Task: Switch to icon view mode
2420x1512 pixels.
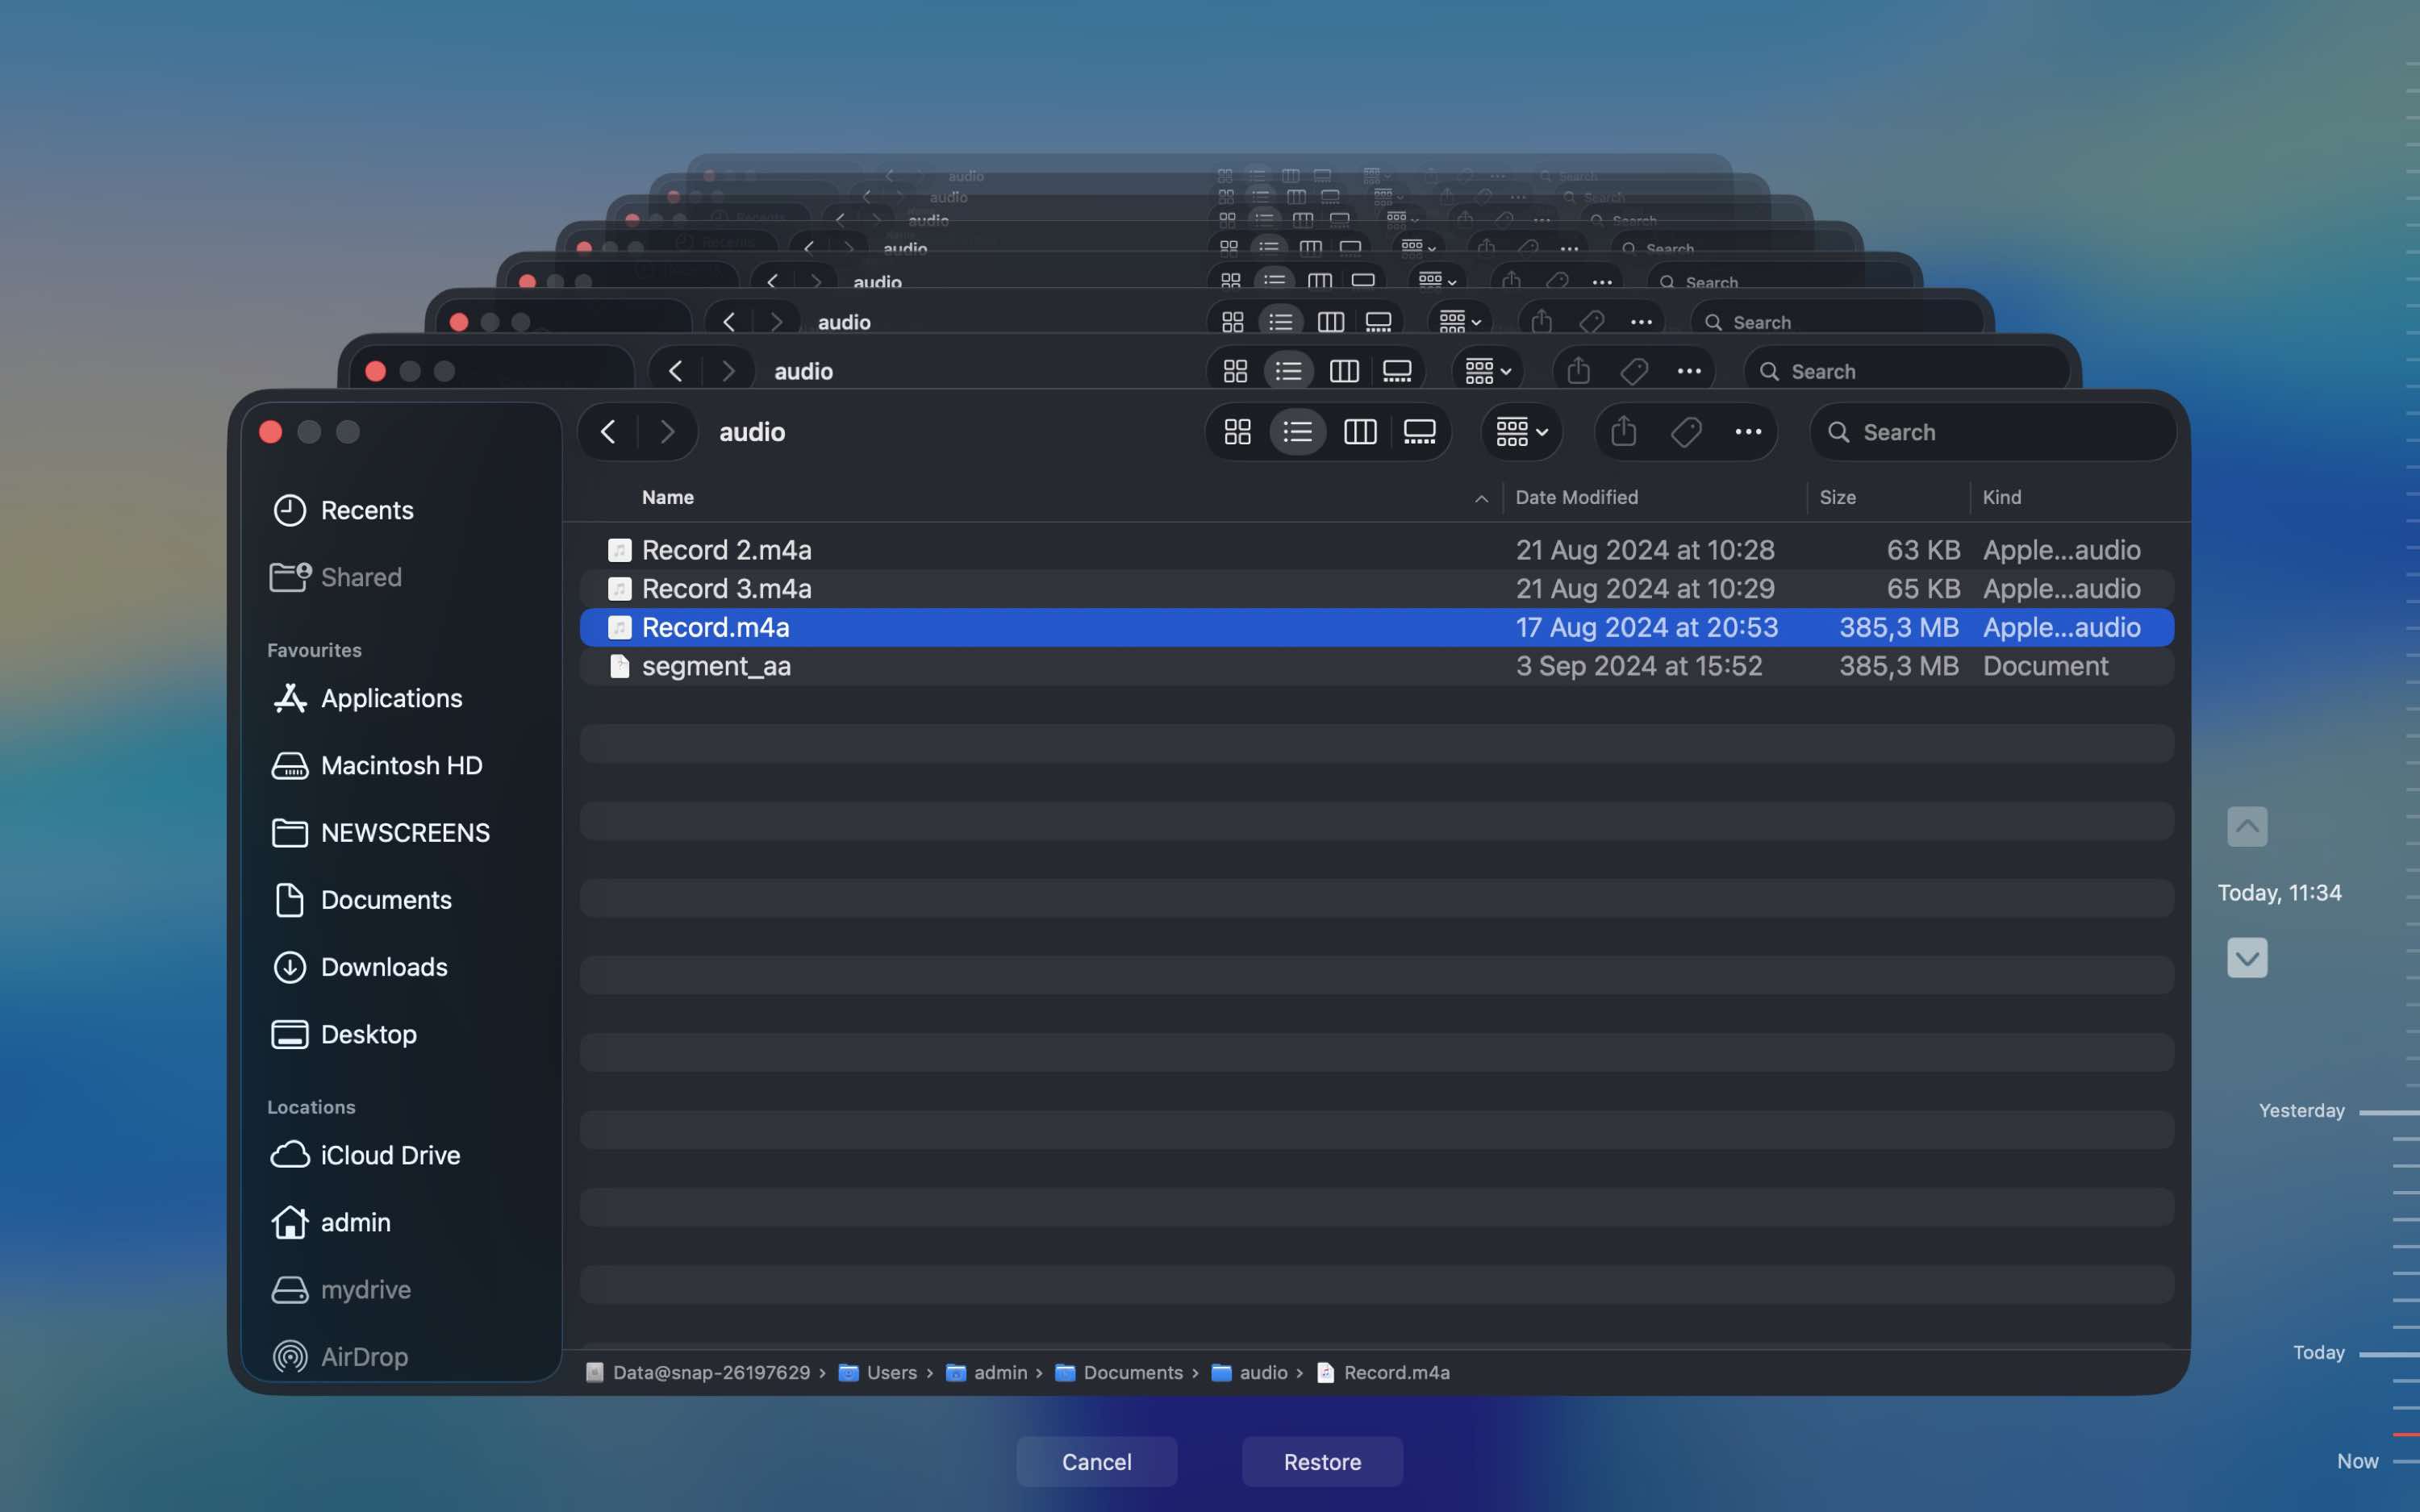Action: coord(1237,431)
